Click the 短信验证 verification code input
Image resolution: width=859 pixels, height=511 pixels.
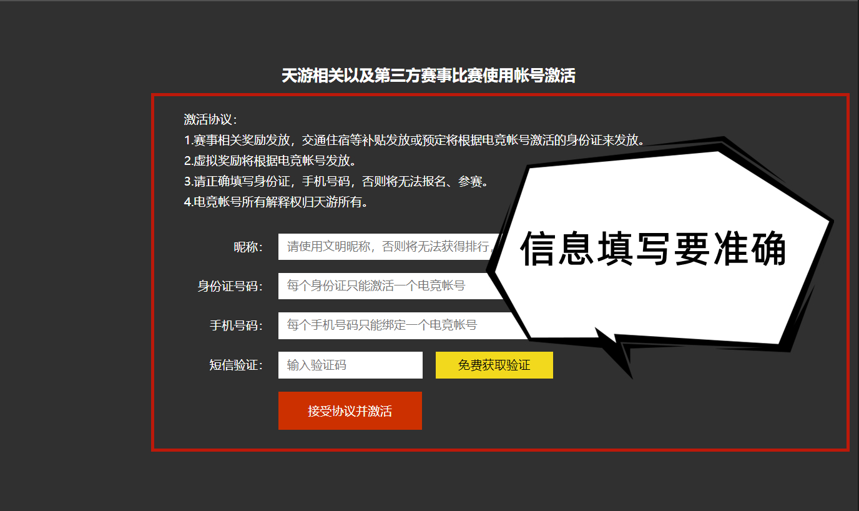(x=350, y=365)
